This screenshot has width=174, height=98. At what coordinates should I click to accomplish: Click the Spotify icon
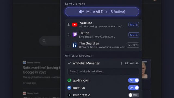(69, 80)
